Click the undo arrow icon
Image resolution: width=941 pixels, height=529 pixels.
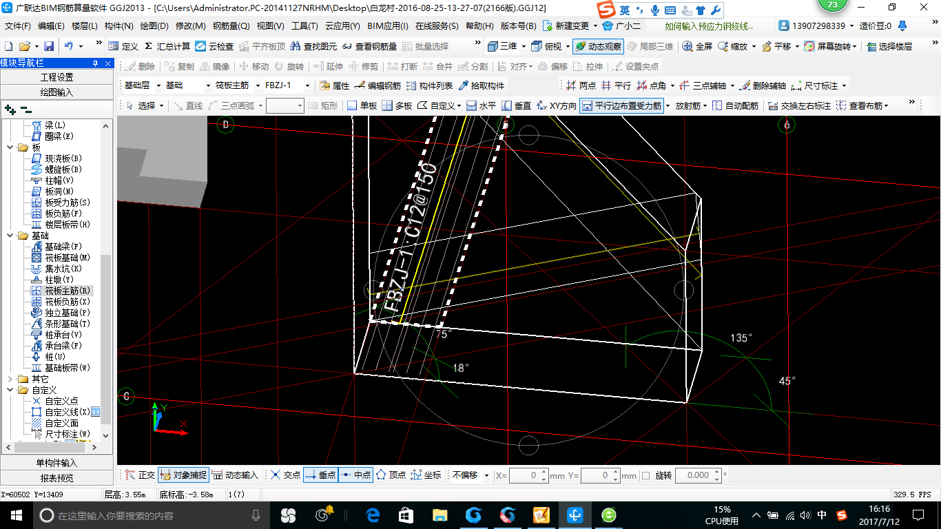click(69, 46)
